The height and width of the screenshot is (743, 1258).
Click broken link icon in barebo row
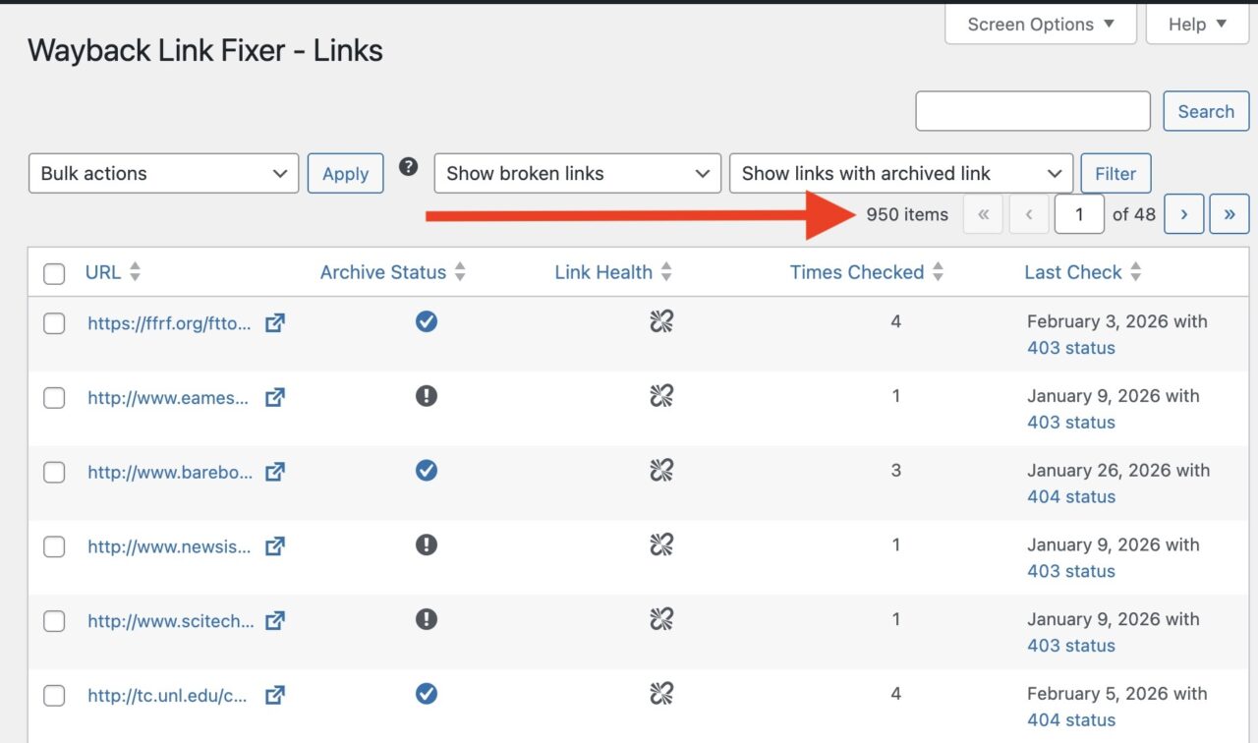point(661,471)
